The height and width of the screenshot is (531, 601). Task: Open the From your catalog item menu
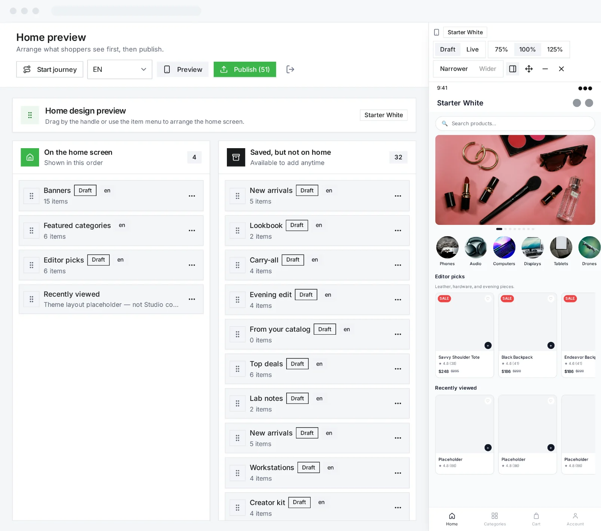pyautogui.click(x=398, y=334)
